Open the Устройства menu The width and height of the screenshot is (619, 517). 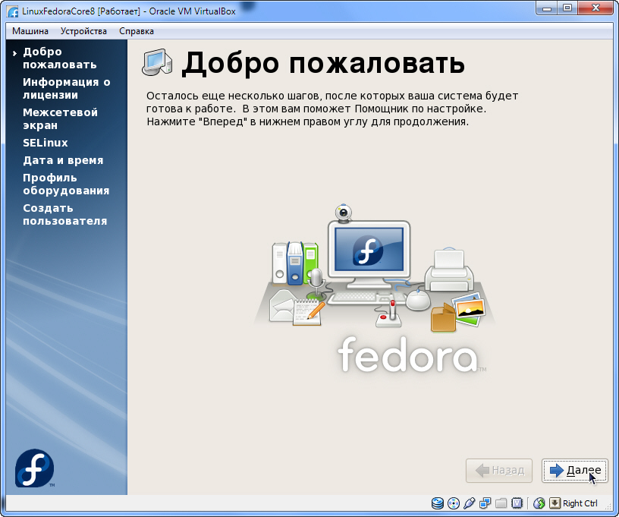(x=83, y=31)
